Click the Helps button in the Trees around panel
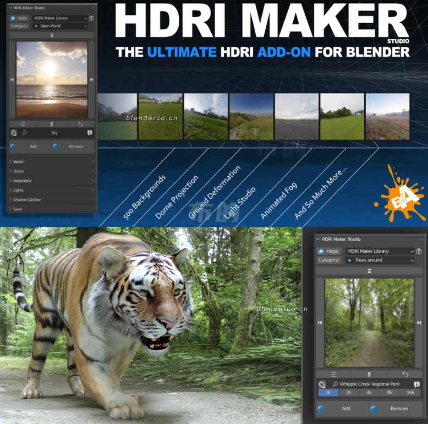The width and height of the screenshot is (428, 424). click(x=328, y=251)
